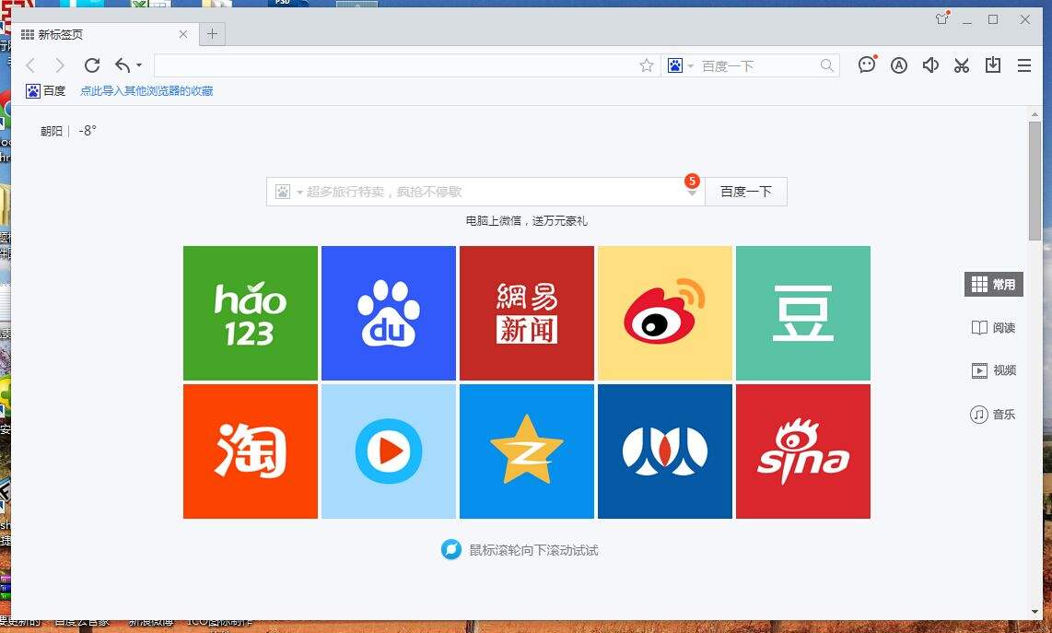Open the Taobao 淘 tile
1052x633 pixels.
[251, 451]
